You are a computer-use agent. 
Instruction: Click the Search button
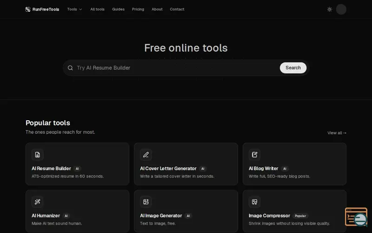[x=293, y=68]
